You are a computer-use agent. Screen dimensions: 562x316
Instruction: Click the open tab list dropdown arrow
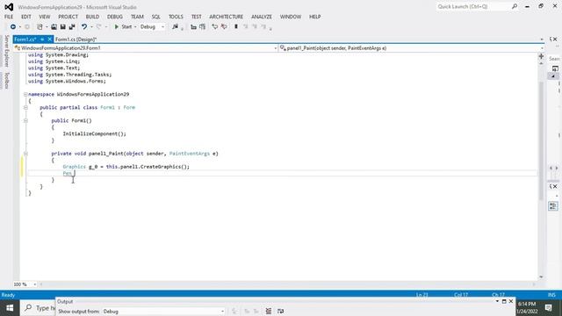[542, 39]
